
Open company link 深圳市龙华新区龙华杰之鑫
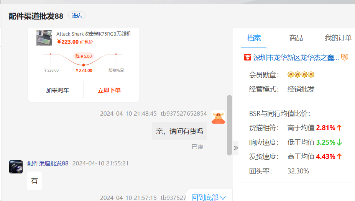click(296, 58)
